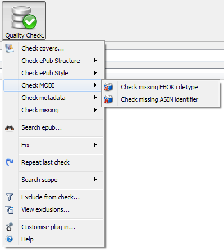Choose Repeat last check

tap(53, 162)
